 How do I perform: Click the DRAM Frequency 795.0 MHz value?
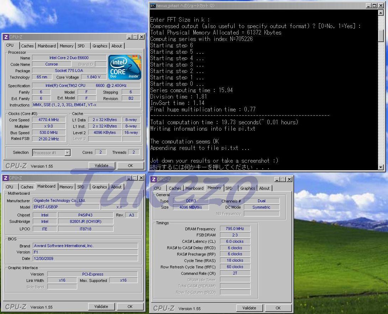[235, 229]
